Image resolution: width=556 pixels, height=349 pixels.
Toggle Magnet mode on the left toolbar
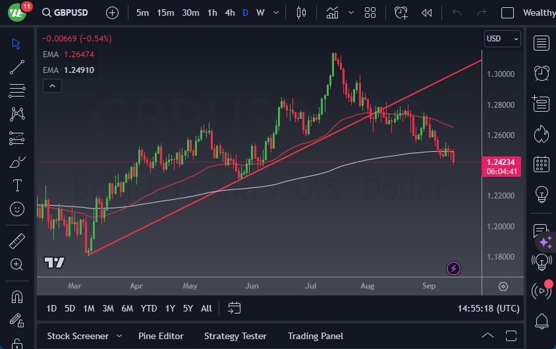17,296
